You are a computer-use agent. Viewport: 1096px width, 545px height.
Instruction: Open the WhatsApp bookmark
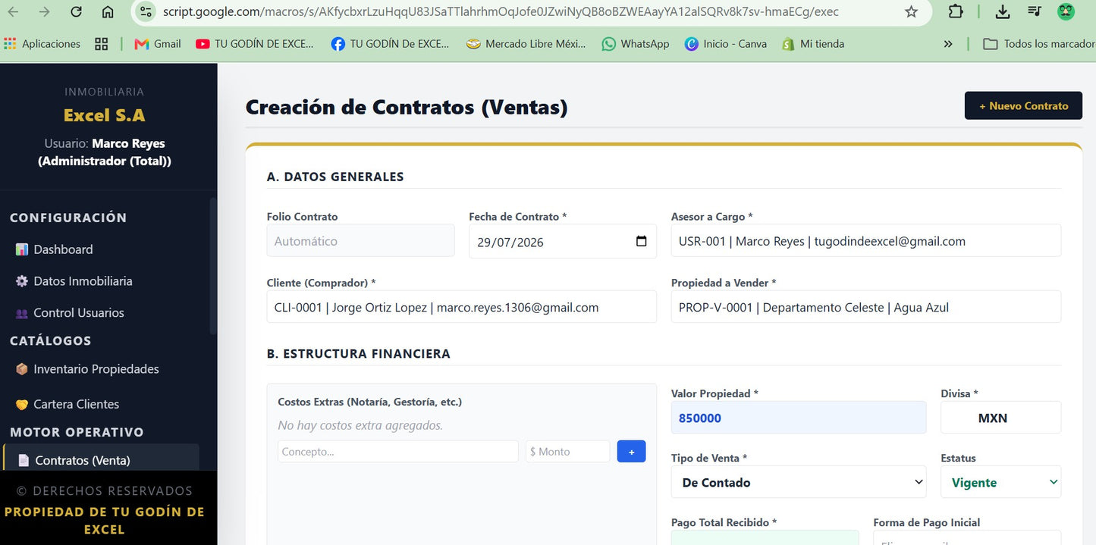(636, 44)
